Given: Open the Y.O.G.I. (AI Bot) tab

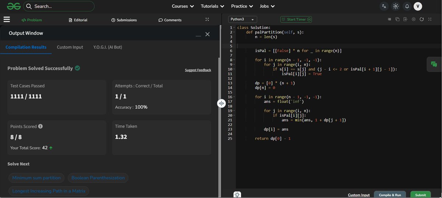Looking at the screenshot, I should coord(108,47).
